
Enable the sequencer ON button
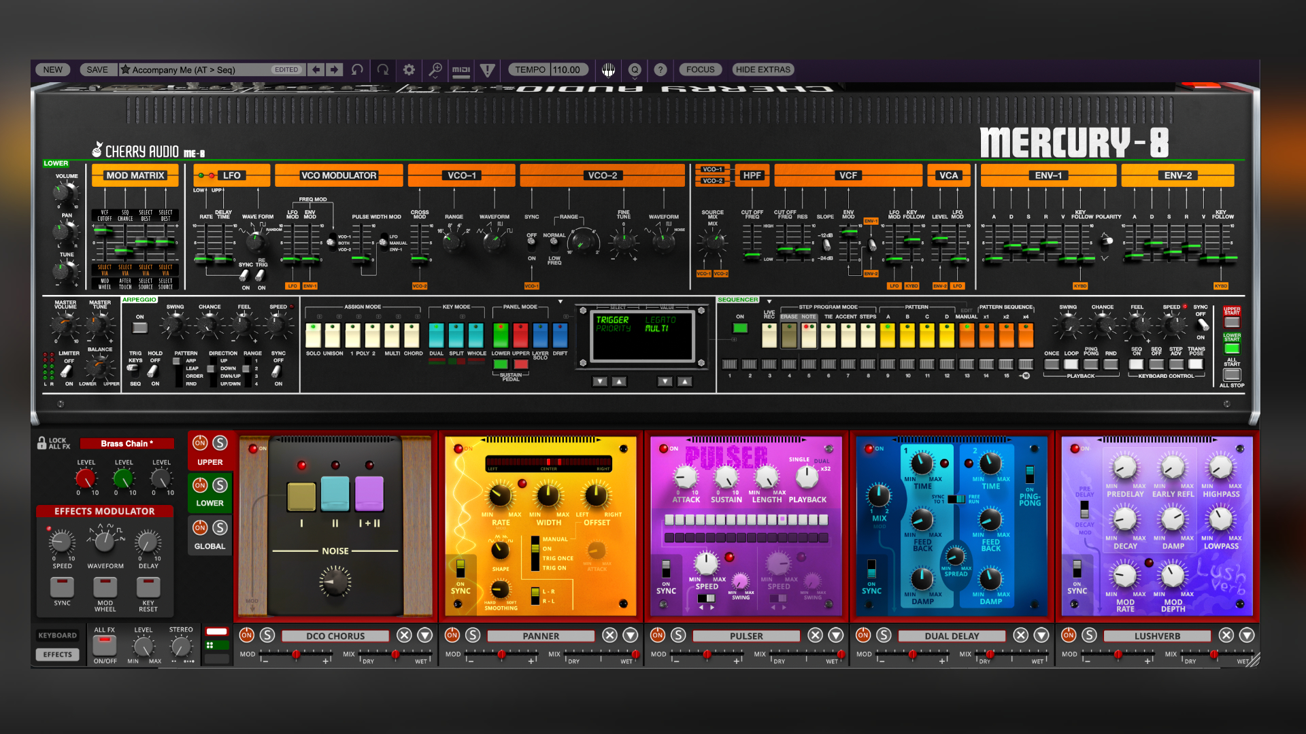point(739,328)
